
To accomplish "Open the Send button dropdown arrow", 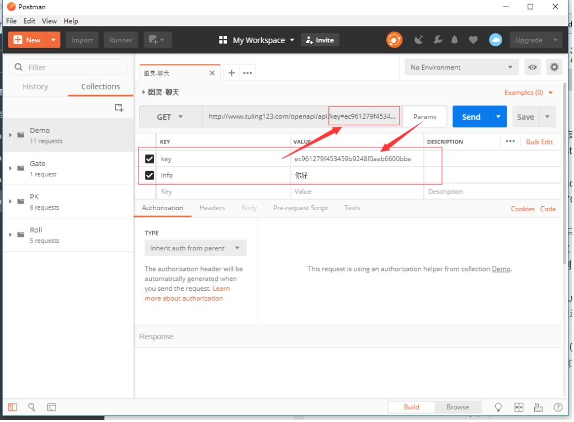I will (498, 117).
